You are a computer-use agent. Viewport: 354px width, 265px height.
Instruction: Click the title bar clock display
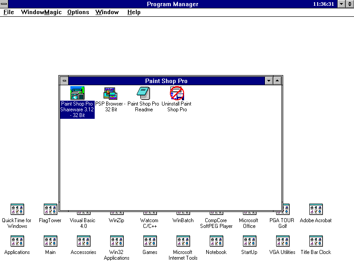point(323,4)
